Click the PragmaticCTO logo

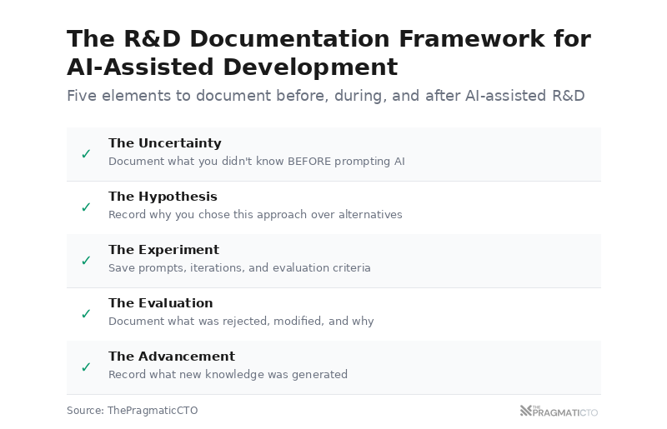559,412
